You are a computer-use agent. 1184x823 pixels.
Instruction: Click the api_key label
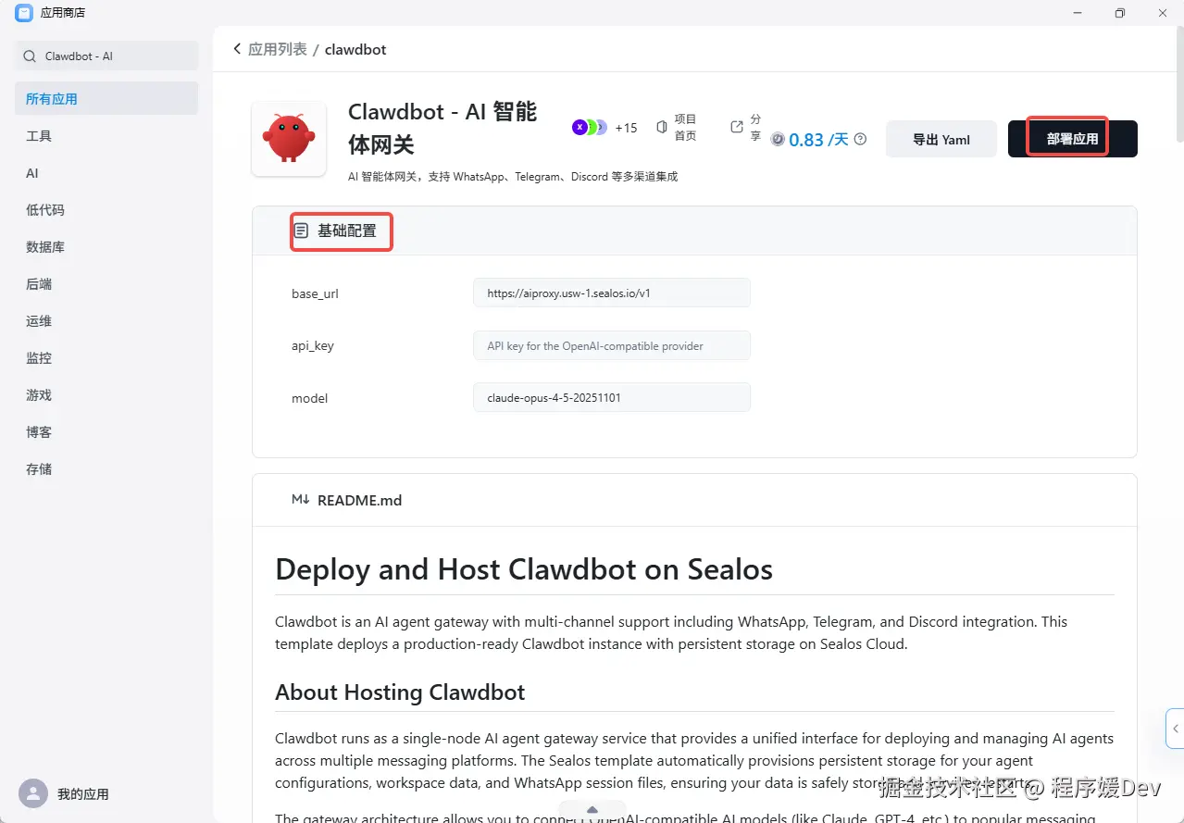313,345
